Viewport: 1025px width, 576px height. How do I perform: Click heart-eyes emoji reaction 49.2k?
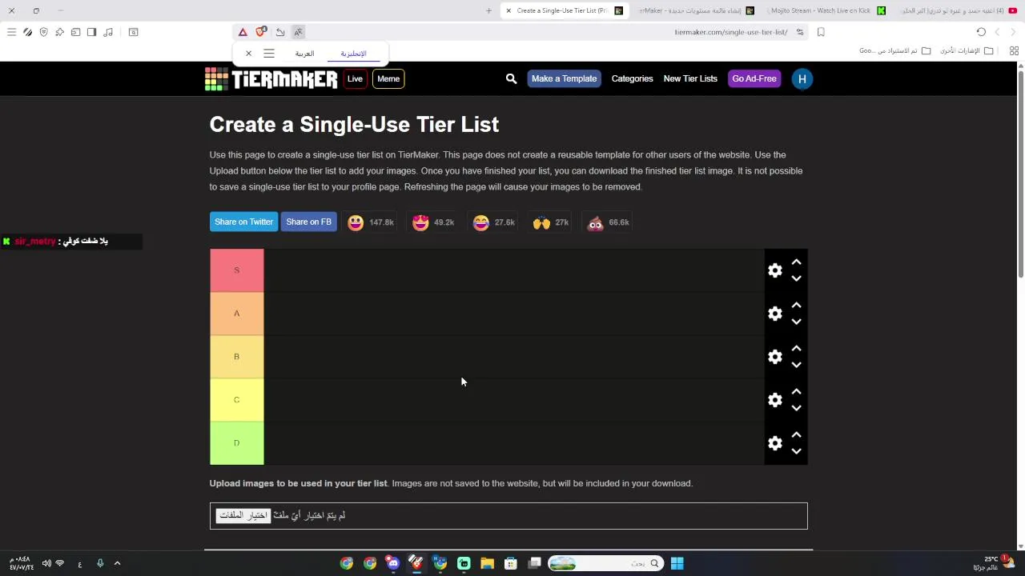433,222
